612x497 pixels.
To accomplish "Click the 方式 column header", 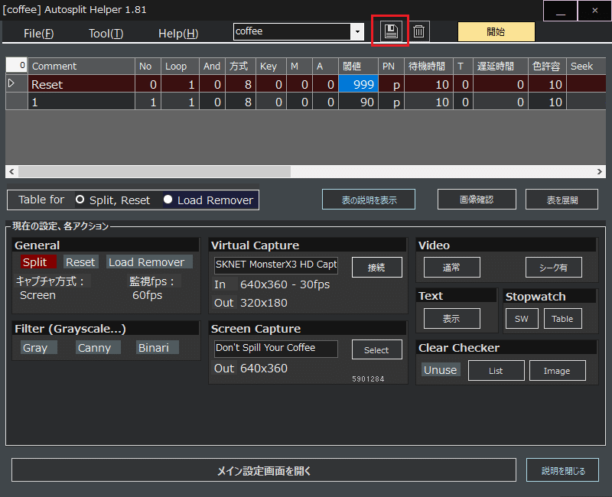I will [240, 66].
